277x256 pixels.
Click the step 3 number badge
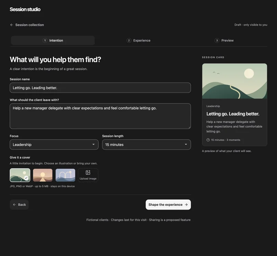point(217,41)
